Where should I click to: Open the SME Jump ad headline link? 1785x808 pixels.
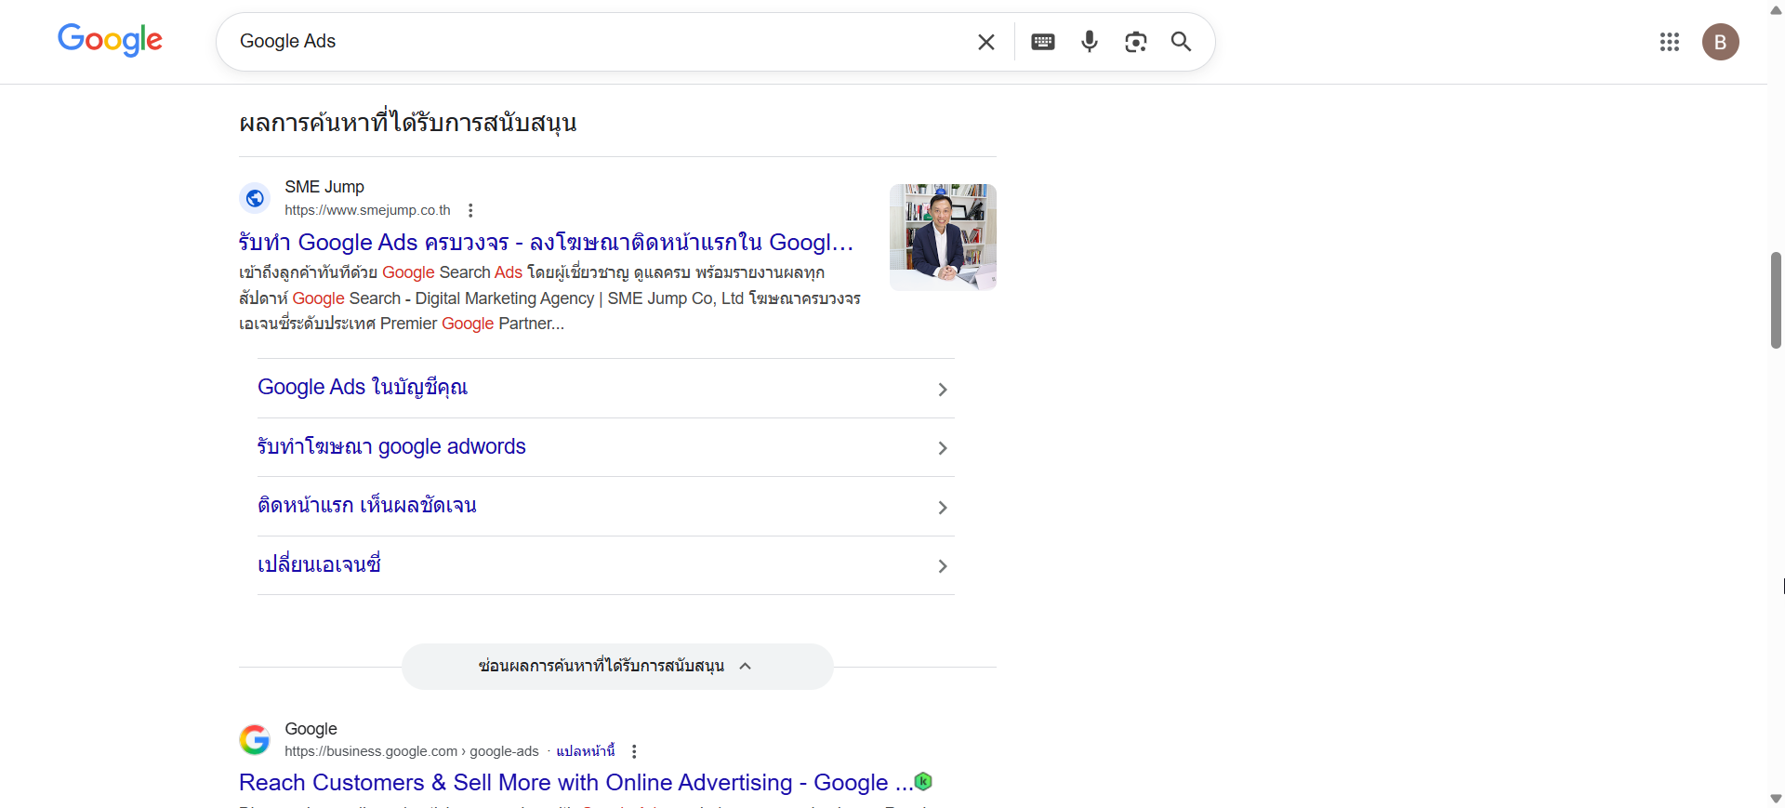click(546, 243)
